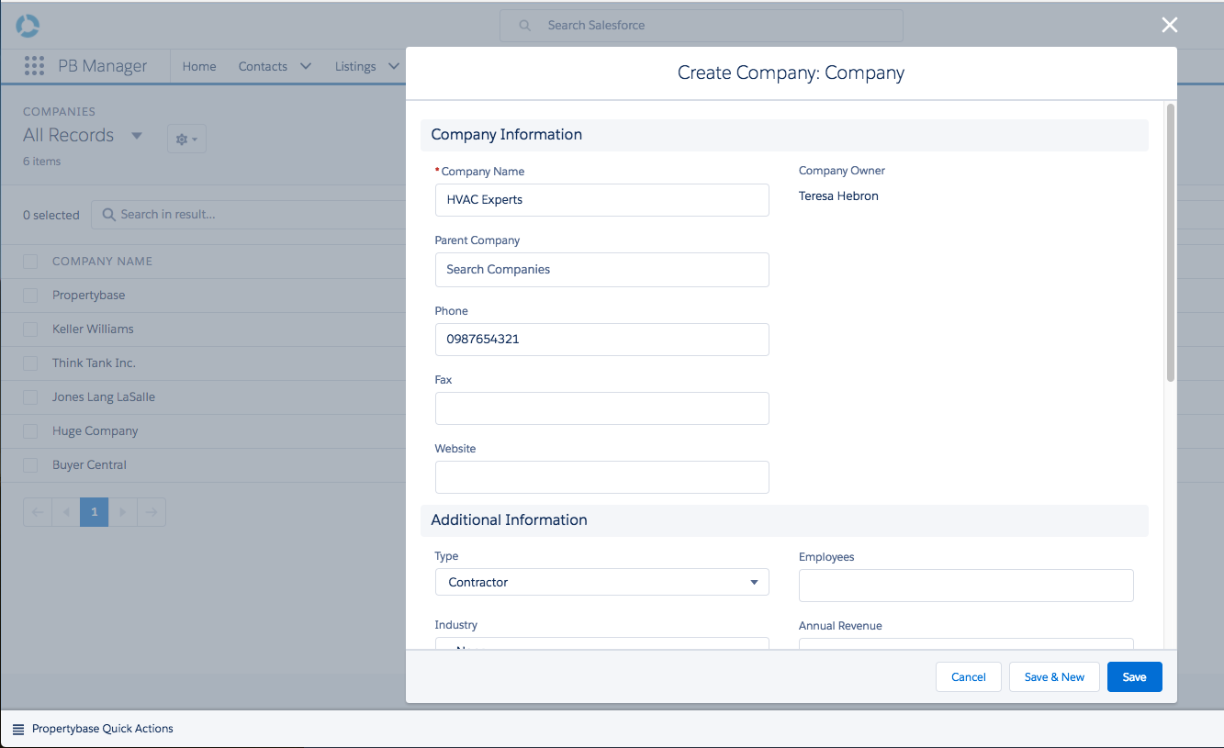The height and width of the screenshot is (748, 1224).
Task: Click the Company Name field with HVAC Experts
Action: tap(602, 200)
